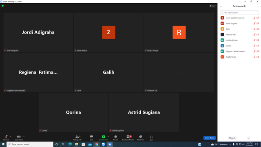
Task: Click Hamdan Adi video tile
Action: pyautogui.click(x=179, y=72)
